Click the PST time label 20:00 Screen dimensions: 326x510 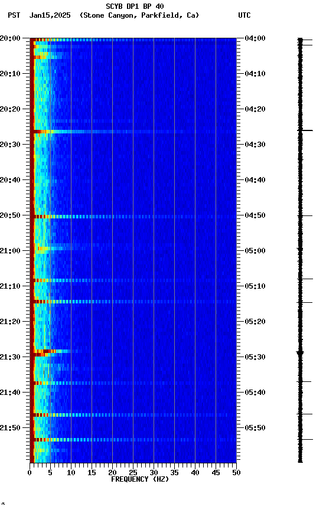tap(10, 38)
